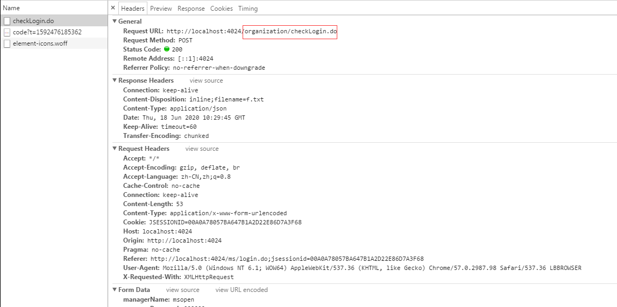
Task: Collapse the General section
Action: point(115,21)
